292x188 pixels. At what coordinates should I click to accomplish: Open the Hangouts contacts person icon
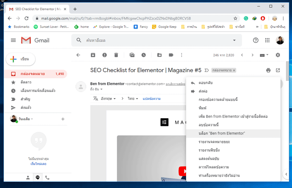(x=28, y=178)
